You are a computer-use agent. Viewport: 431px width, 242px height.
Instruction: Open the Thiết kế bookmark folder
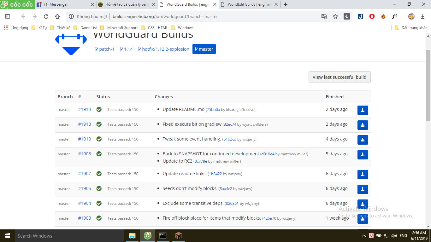pos(60,28)
